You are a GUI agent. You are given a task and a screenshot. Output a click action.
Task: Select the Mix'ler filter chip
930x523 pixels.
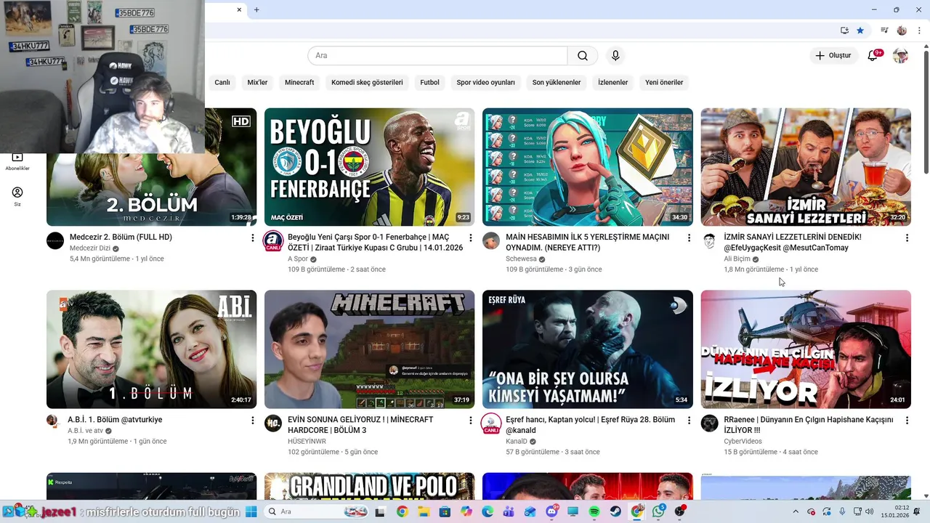point(257,83)
